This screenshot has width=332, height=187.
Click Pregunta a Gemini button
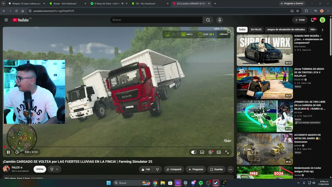[292, 4]
